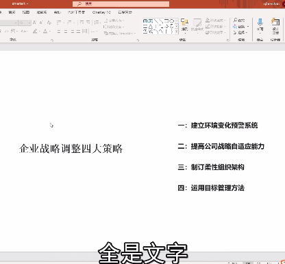The height and width of the screenshot is (264, 285).
Task: Click the Shape Fill button
Action: point(216,21)
